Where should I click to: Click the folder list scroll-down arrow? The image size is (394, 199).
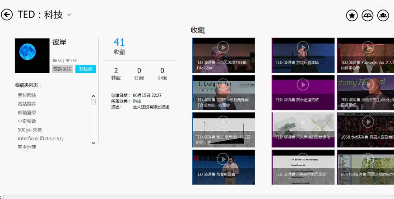click(93, 143)
